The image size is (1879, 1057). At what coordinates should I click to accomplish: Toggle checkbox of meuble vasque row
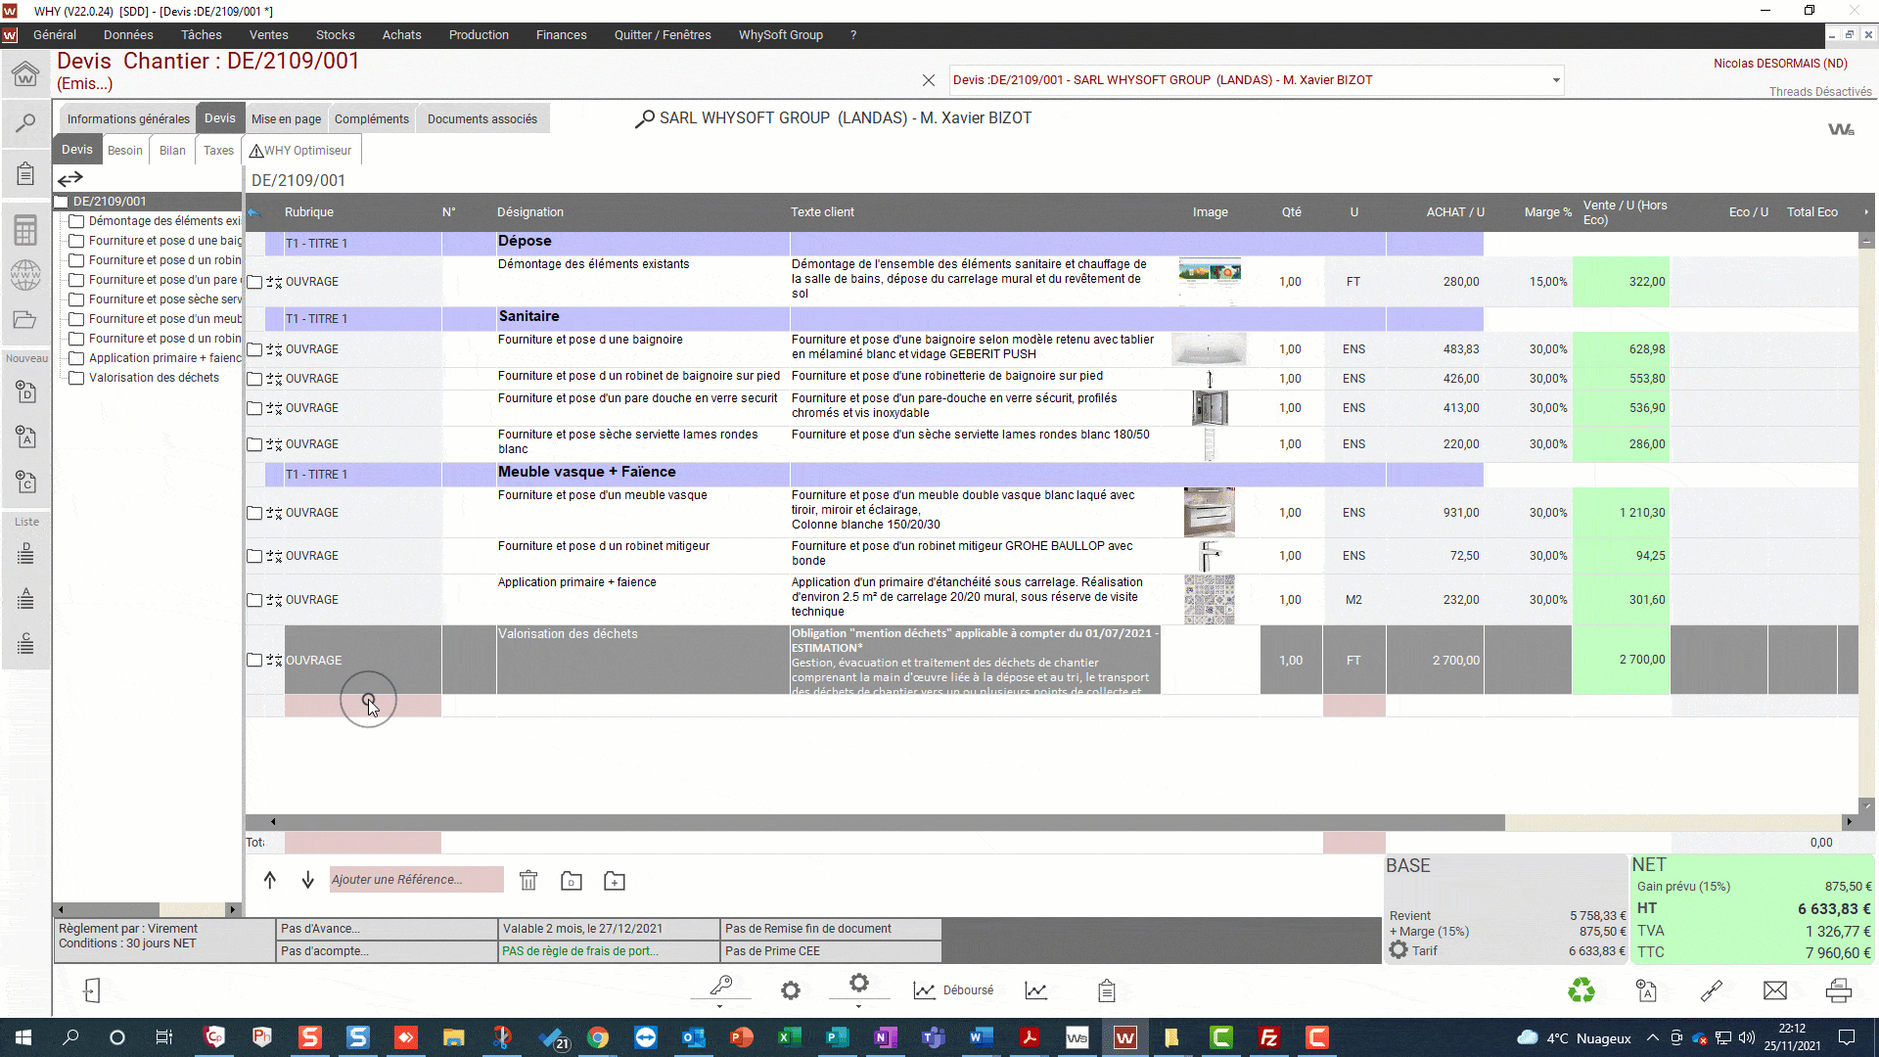[x=254, y=513]
